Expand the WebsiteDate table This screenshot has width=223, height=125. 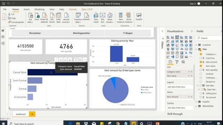(x=197, y=106)
